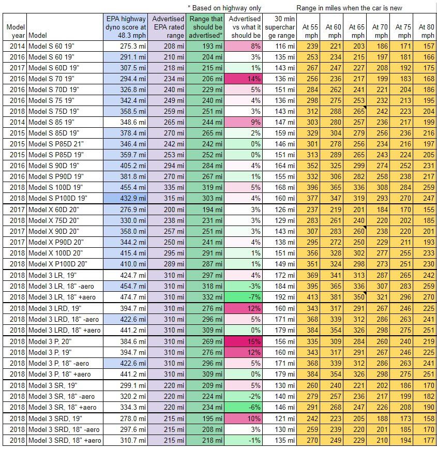Select the highlighted 432.9 mi cell
The image size is (437, 449).
pos(126,198)
